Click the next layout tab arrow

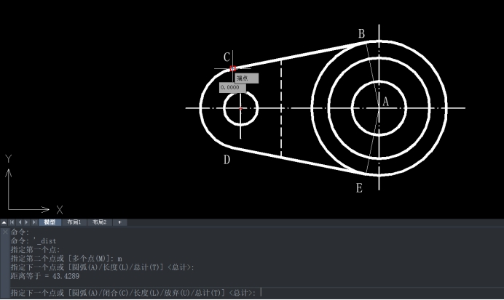click(x=27, y=222)
